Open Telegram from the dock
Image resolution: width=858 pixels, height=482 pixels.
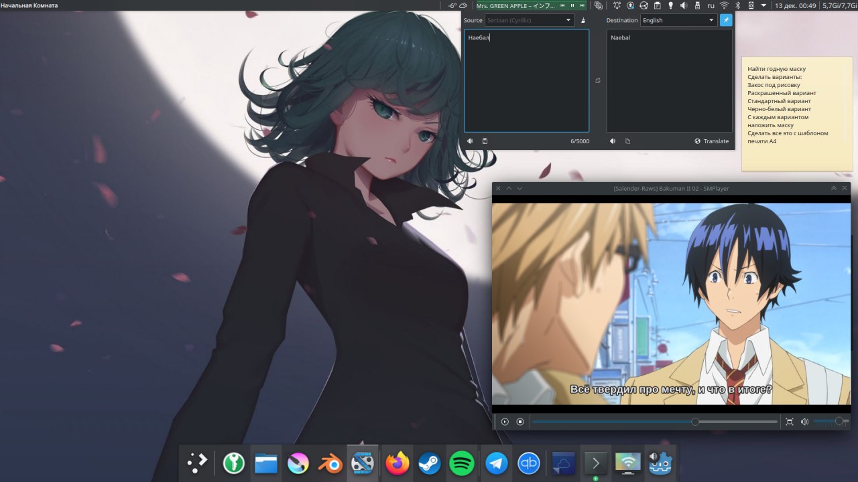(x=497, y=463)
